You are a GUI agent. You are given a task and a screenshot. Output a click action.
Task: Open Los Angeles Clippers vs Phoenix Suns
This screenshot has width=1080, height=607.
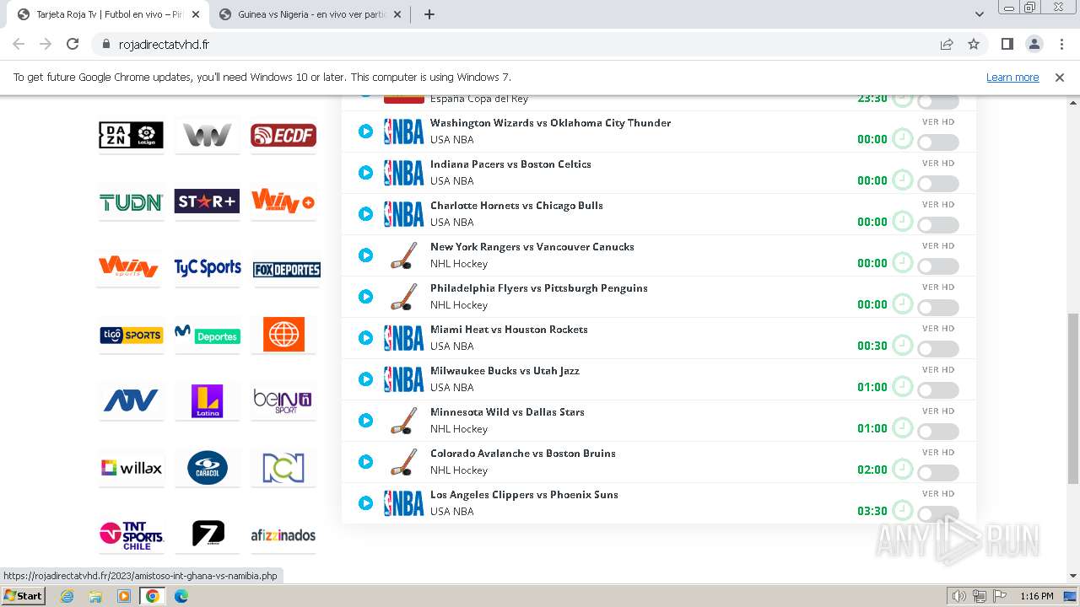[x=524, y=495]
